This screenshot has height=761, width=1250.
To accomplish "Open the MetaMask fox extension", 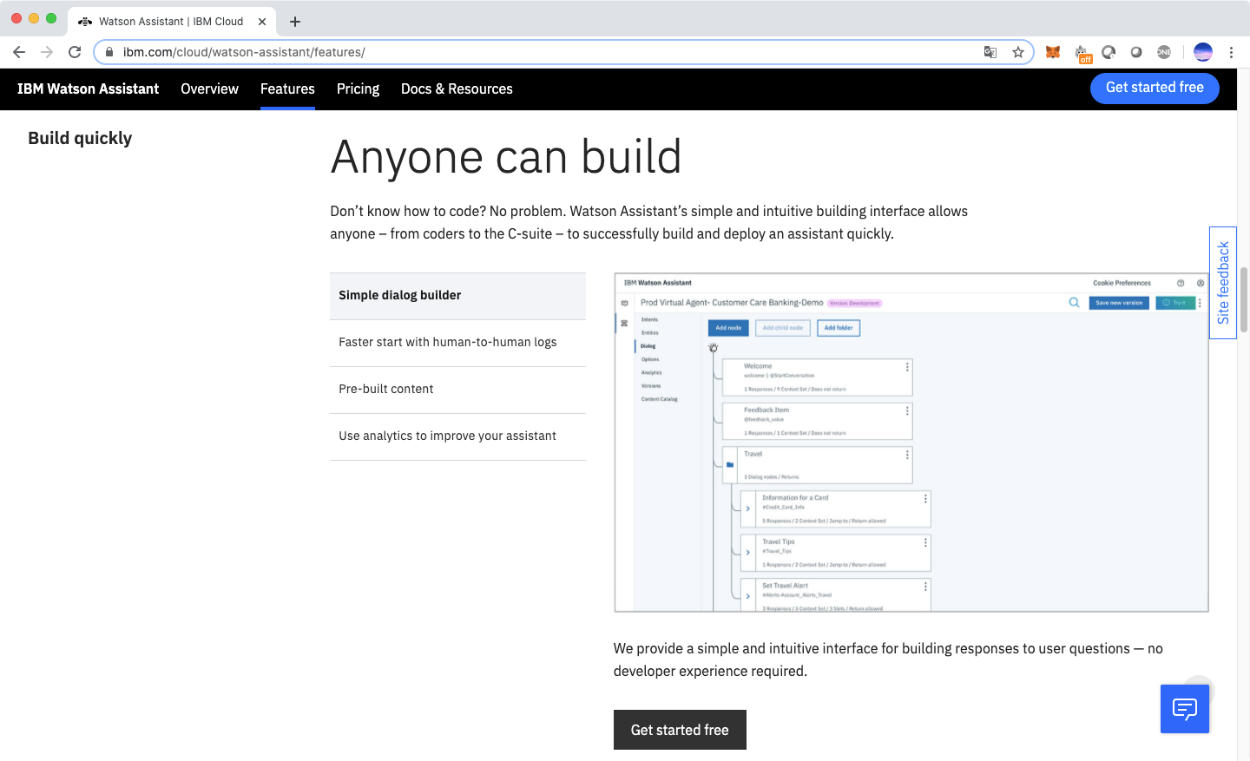I will (1053, 52).
